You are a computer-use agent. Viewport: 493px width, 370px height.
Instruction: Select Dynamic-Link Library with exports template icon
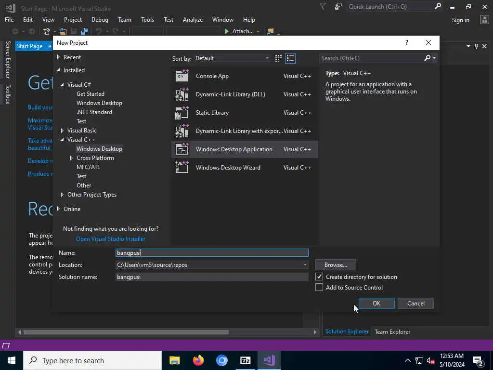pyautogui.click(x=182, y=131)
